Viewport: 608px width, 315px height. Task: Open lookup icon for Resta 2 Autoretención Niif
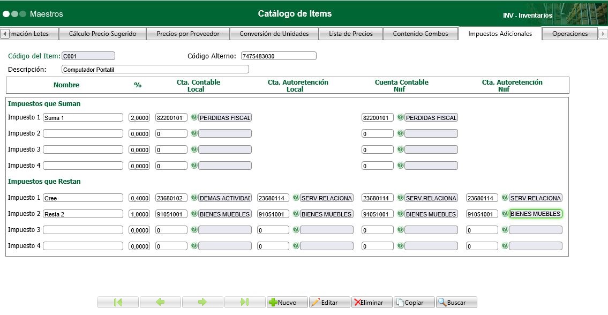(x=505, y=213)
